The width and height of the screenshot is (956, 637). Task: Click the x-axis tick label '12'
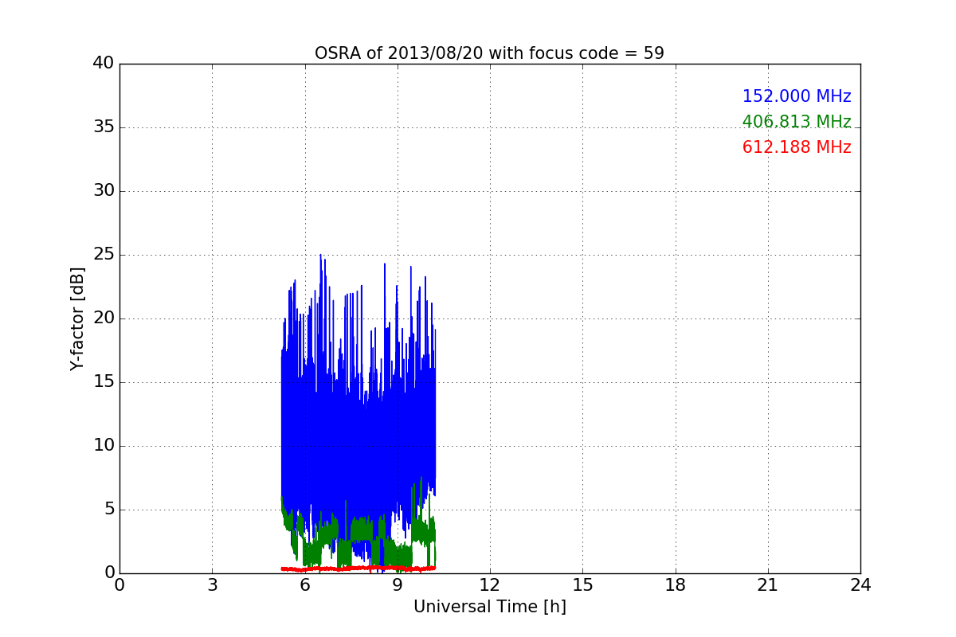click(490, 584)
